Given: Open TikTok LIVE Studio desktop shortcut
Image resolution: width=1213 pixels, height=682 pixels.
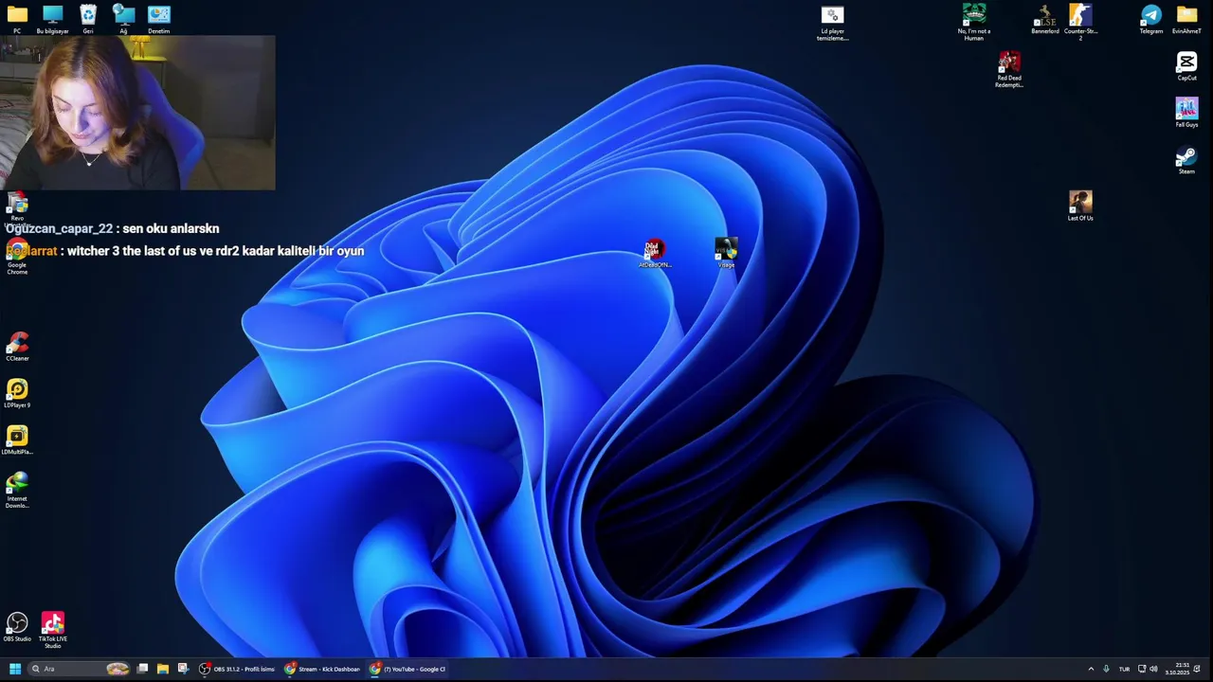Looking at the screenshot, I should 52,630.
